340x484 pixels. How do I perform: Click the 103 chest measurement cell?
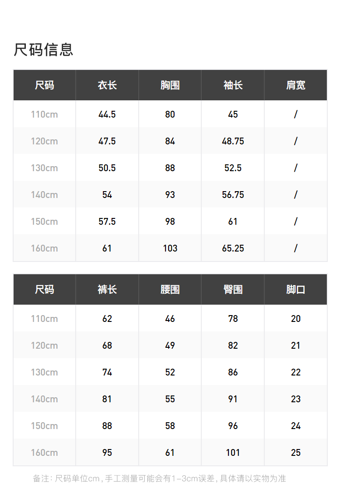coord(170,248)
